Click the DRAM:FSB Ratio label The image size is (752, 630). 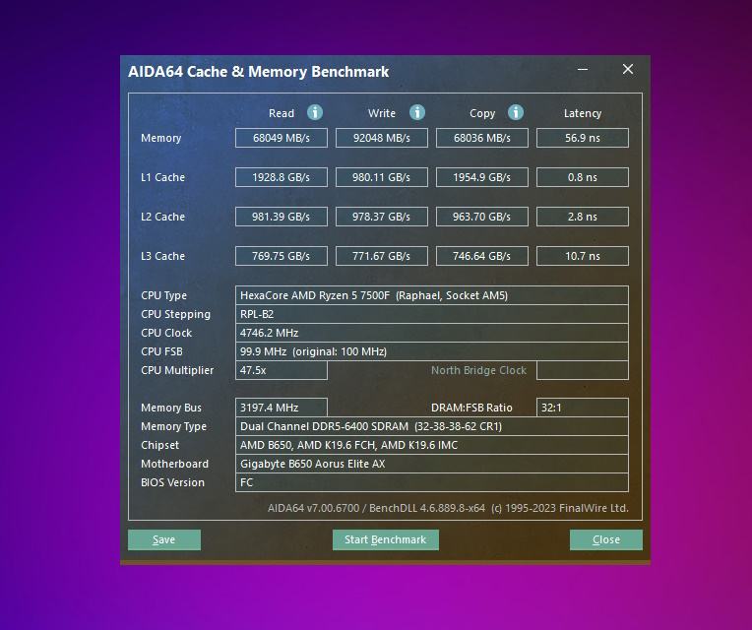click(x=471, y=408)
